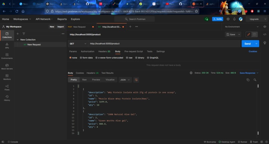Screen dimensions: 269x144
Task: Click the plus icon to create a collection
Action: (x=17, y=34)
